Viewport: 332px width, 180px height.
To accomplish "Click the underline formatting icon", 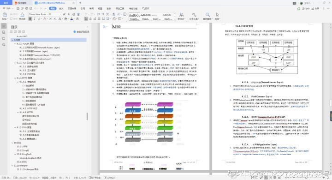I will [39, 19].
